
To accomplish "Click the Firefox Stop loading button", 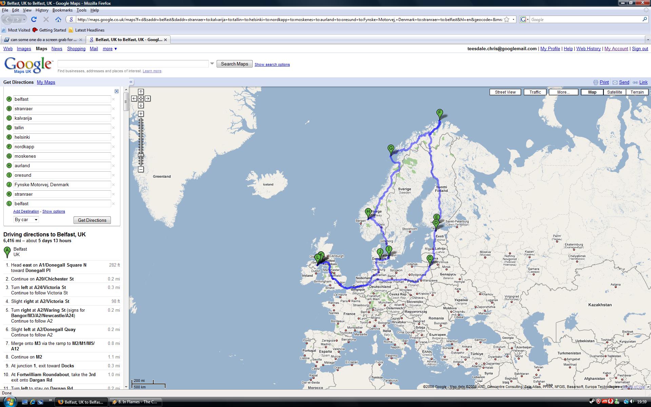I will pos(46,20).
